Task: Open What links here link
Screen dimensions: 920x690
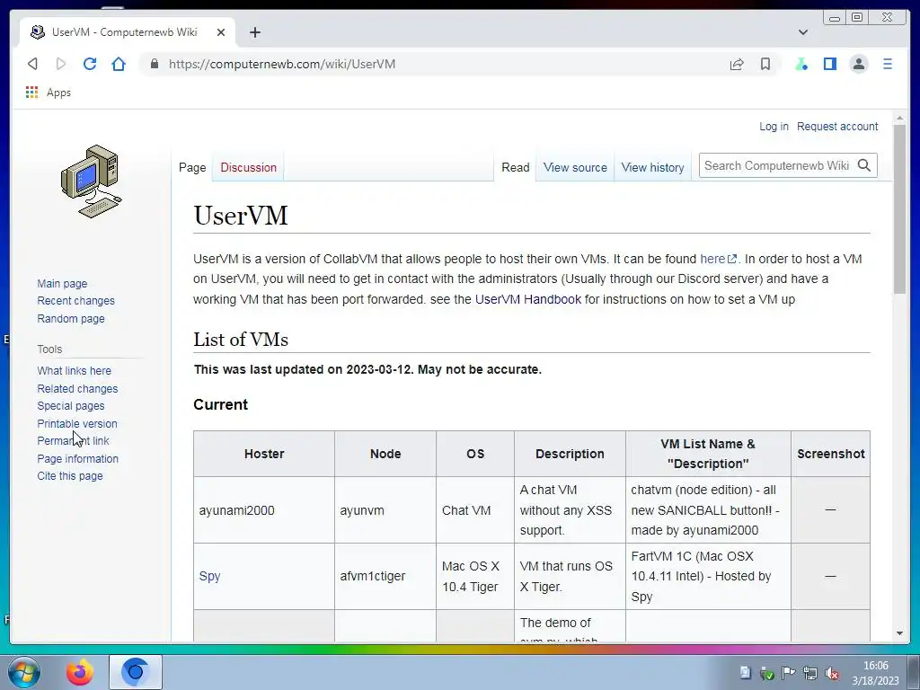Action: (74, 371)
